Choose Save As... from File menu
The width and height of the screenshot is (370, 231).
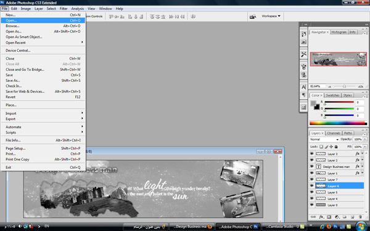point(43,80)
